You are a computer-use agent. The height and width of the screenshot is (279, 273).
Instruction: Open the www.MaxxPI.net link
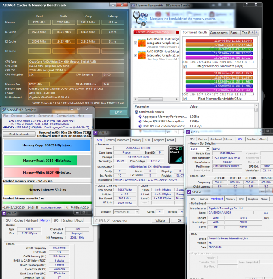tap(52, 208)
